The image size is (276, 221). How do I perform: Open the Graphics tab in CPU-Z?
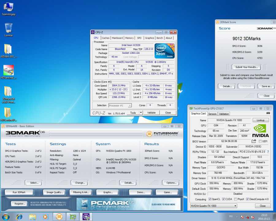(x=150, y=38)
